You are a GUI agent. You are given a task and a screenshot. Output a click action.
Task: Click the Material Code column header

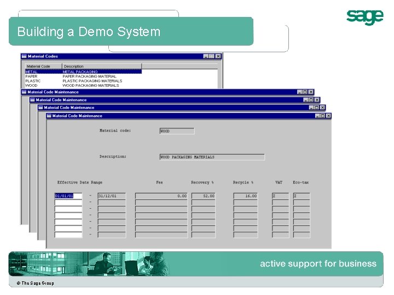[43, 66]
